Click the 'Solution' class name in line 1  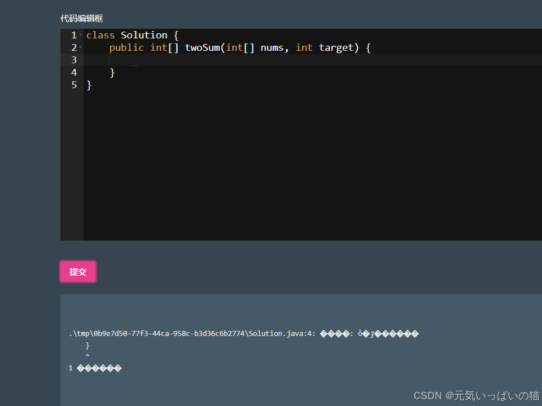(144, 35)
